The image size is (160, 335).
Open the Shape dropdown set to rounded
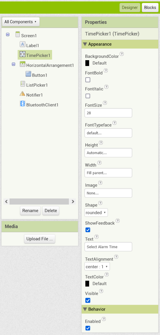pos(96,213)
